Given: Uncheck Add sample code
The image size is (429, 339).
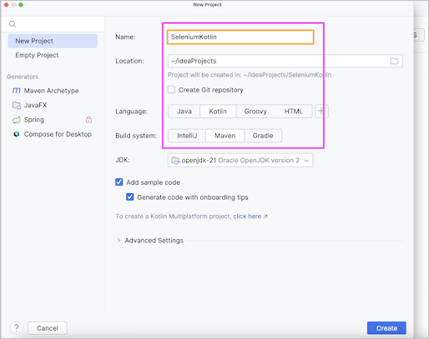Looking at the screenshot, I should (x=119, y=182).
